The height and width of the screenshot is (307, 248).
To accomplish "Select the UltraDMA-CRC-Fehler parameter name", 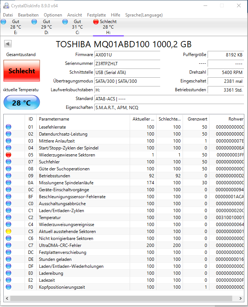I will click(x=60, y=245).
